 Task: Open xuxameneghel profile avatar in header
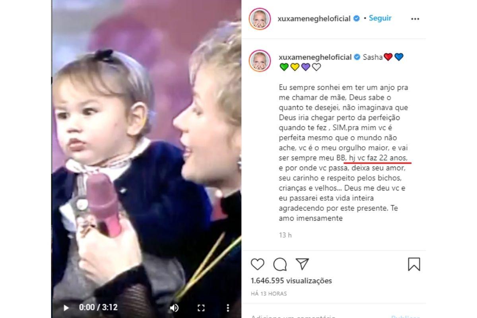pos(260,19)
